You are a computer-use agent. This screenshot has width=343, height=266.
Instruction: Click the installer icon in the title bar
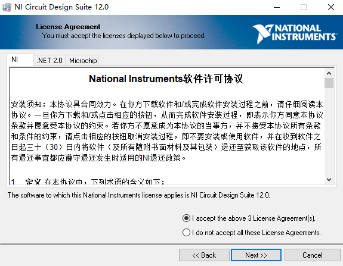click(x=7, y=7)
